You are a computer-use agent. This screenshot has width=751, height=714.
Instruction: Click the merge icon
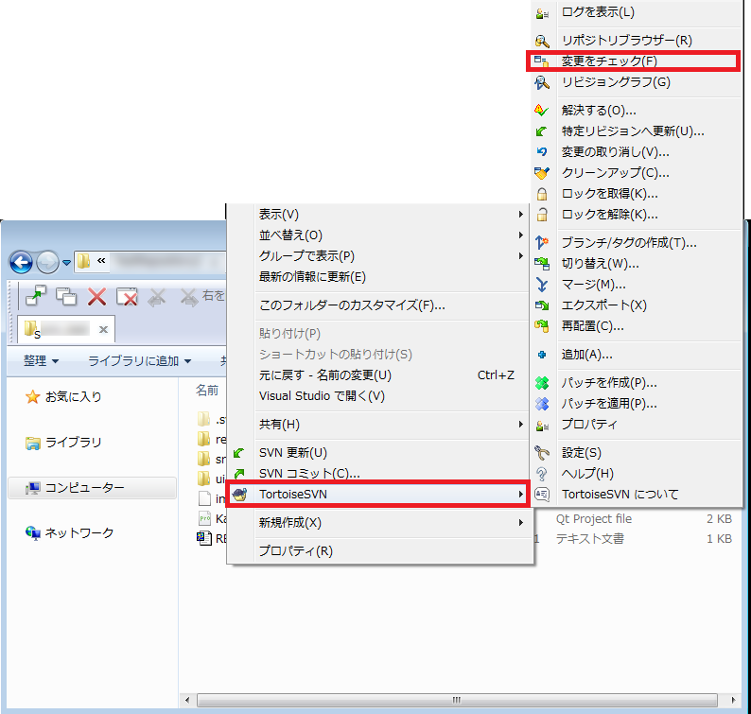pos(542,285)
